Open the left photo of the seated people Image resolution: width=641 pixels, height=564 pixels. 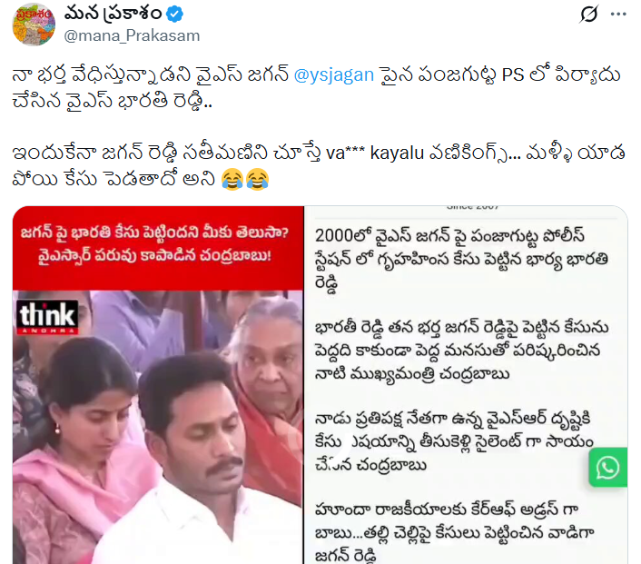pyautogui.click(x=158, y=427)
